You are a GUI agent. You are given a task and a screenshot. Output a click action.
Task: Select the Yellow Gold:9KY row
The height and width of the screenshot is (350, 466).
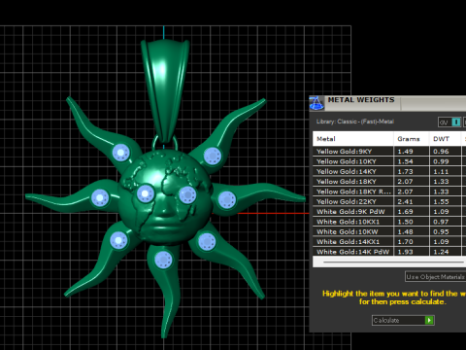point(389,152)
